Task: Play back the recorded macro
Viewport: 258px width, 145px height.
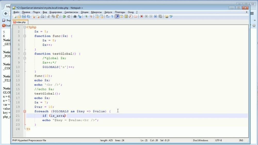Action: tap(151, 16)
